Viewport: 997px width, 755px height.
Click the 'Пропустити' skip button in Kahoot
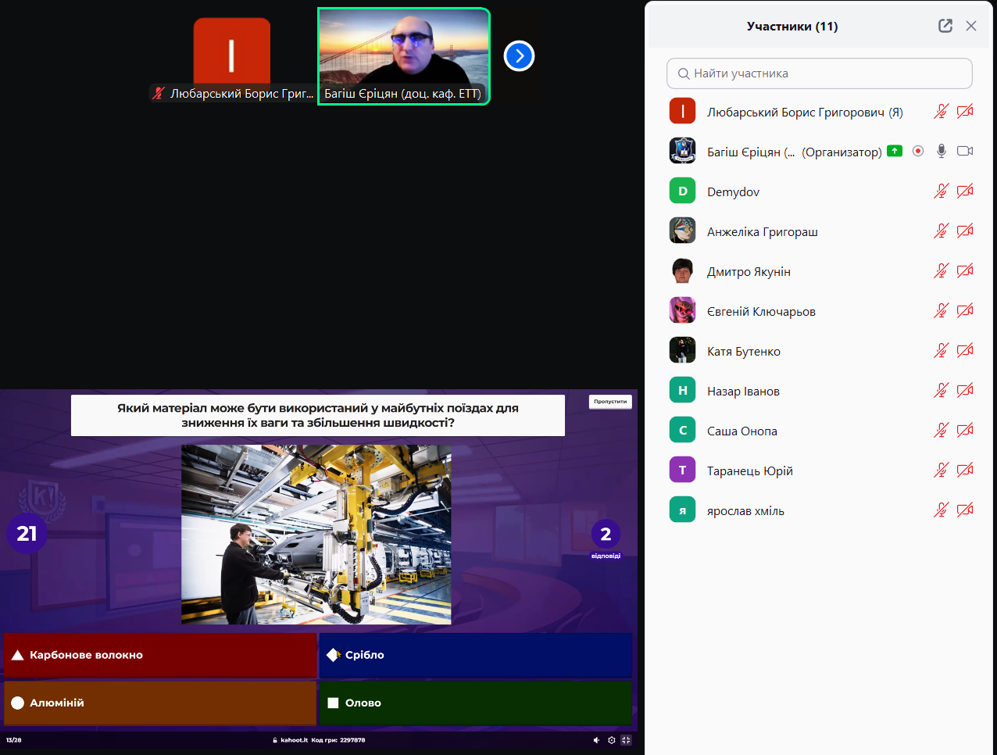point(610,402)
